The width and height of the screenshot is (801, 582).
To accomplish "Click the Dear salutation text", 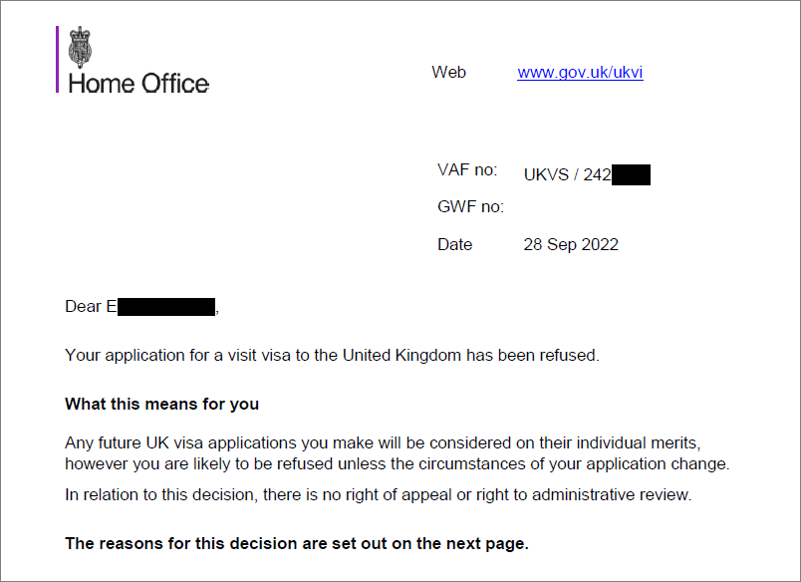I will pyautogui.click(x=91, y=306).
